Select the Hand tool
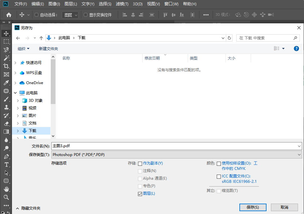This screenshot has width=304, height=214. coord(6,189)
